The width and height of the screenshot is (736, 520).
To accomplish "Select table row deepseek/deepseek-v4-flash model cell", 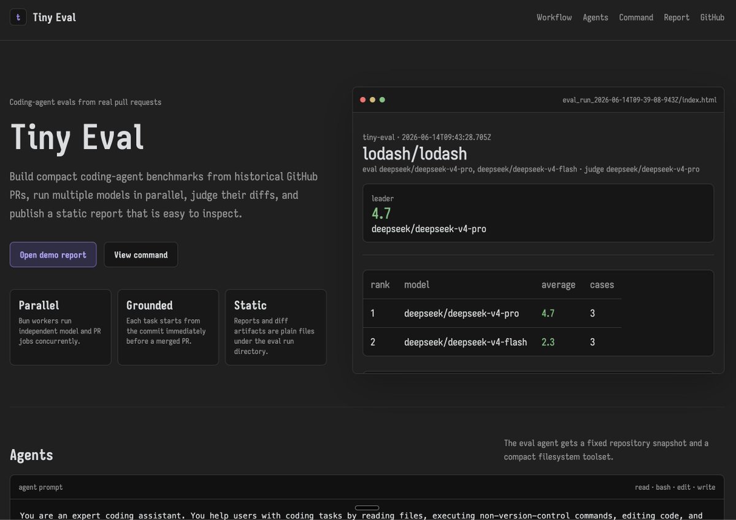I will pyautogui.click(x=466, y=342).
